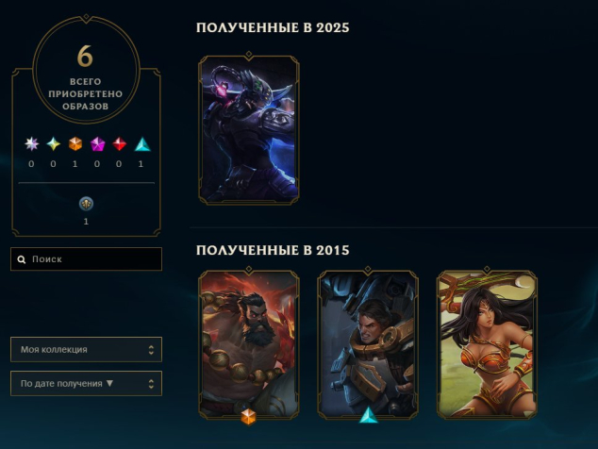
Task: Select the magenta pentagon rarity gem icon
Action: [x=97, y=144]
